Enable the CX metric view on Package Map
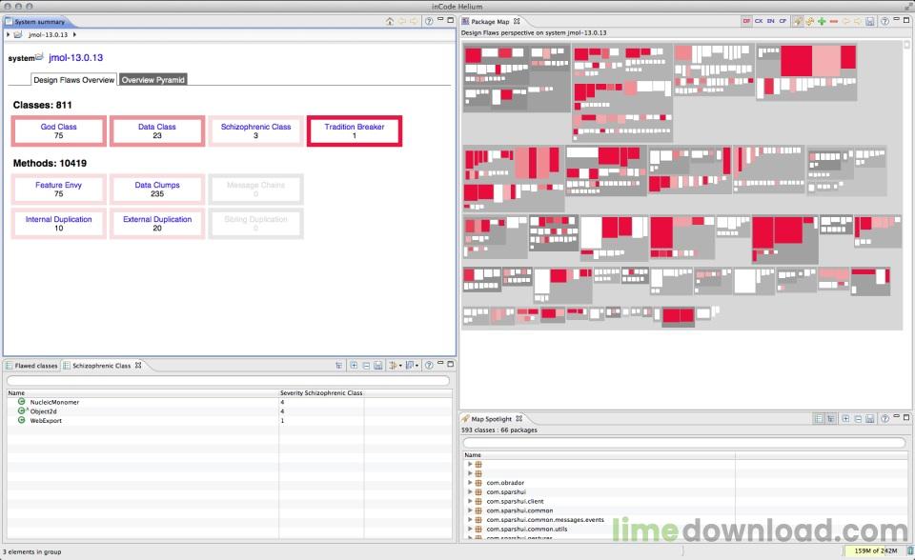This screenshot has height=560, width=915. (760, 19)
